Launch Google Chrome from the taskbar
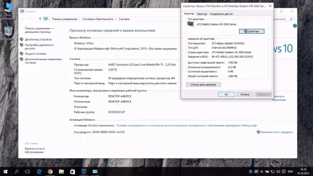The height and width of the screenshot is (176, 313). [50, 172]
